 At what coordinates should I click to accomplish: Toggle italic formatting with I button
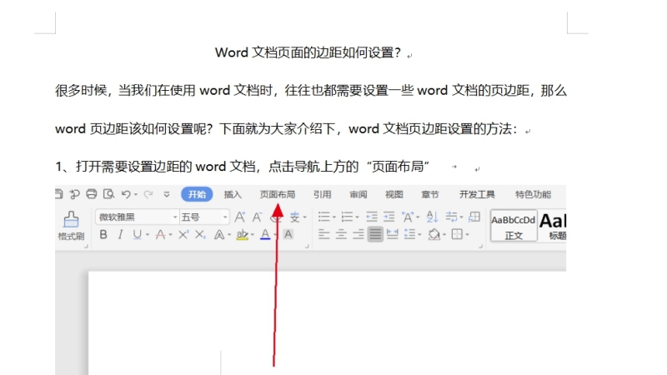(119, 235)
